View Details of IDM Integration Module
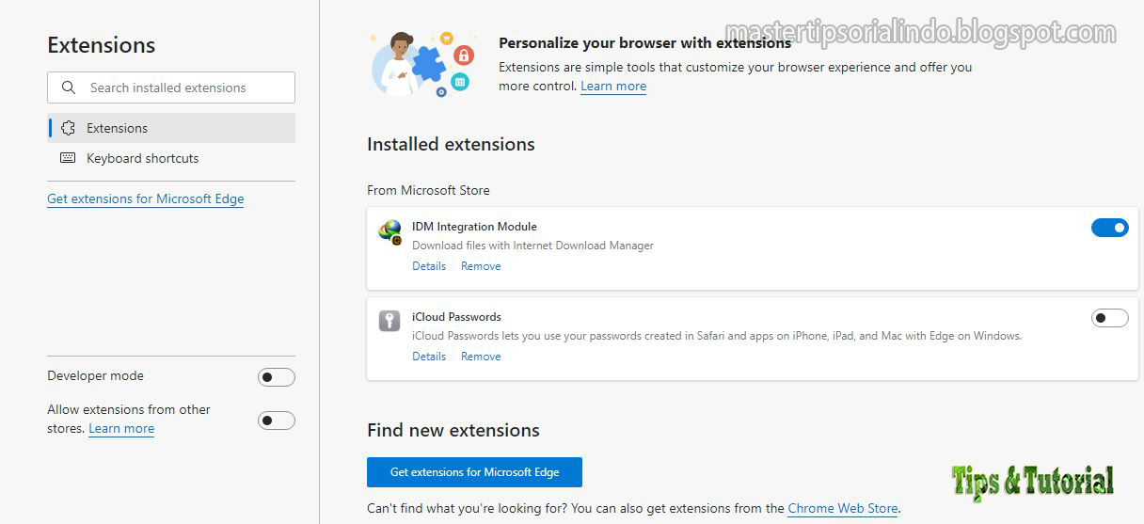The height and width of the screenshot is (524, 1144). point(429,266)
